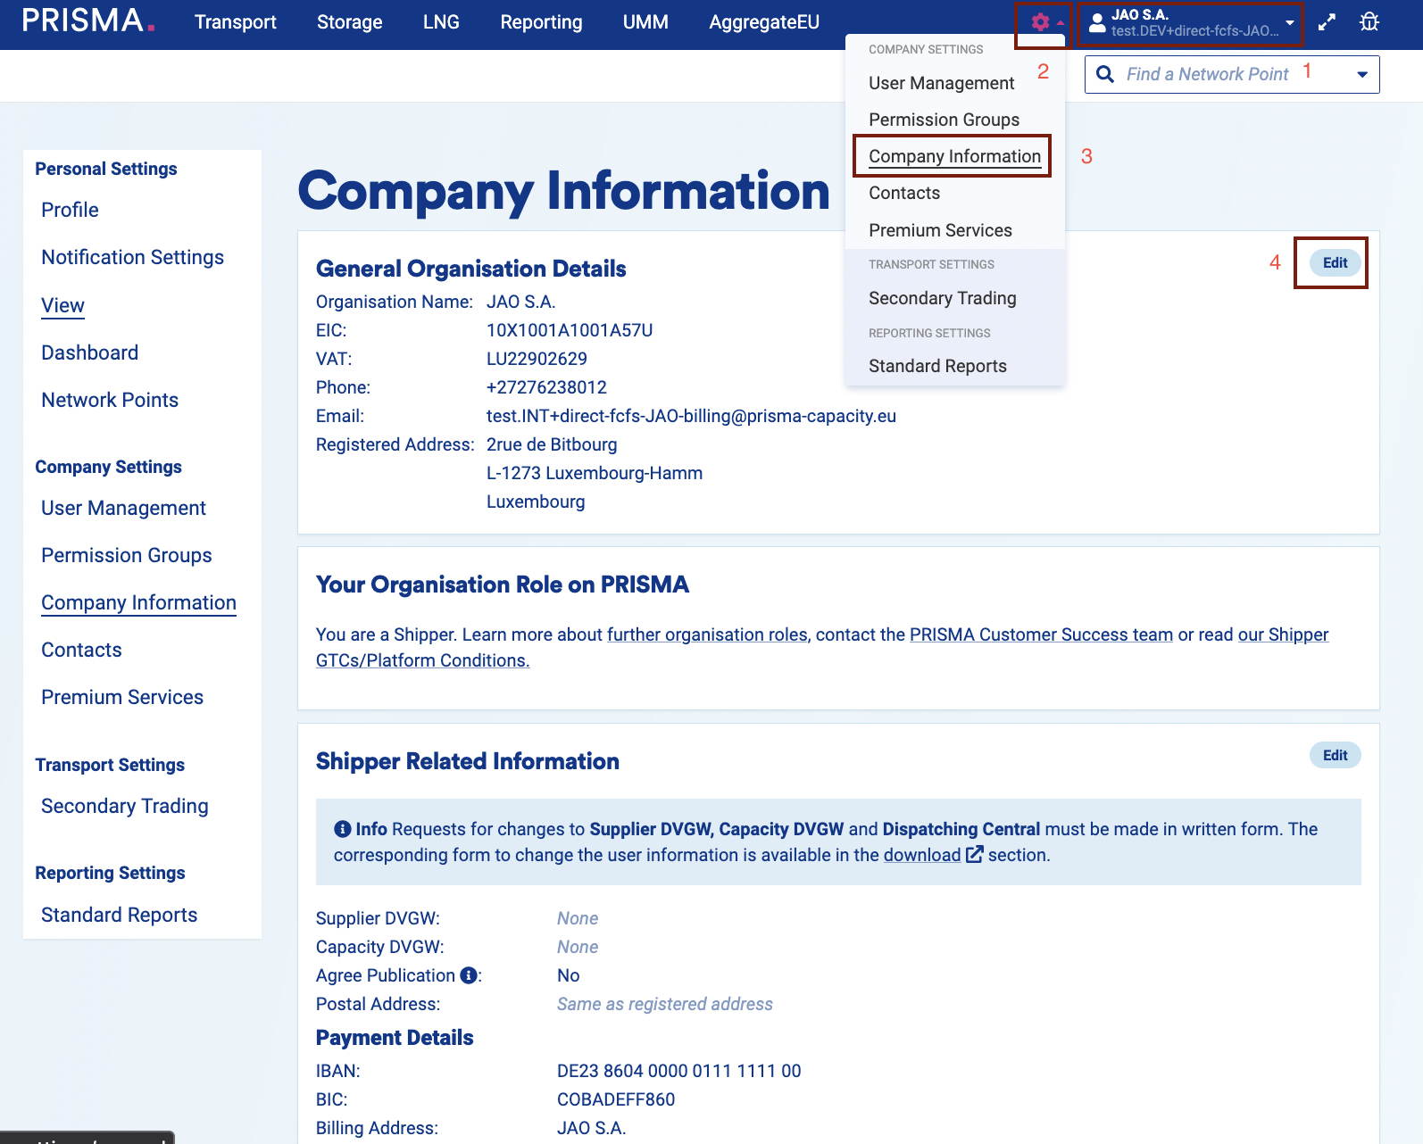Screen dimensions: 1423x1144
Task: Follow the PRISMA Customer Success team link
Action: coord(1041,634)
